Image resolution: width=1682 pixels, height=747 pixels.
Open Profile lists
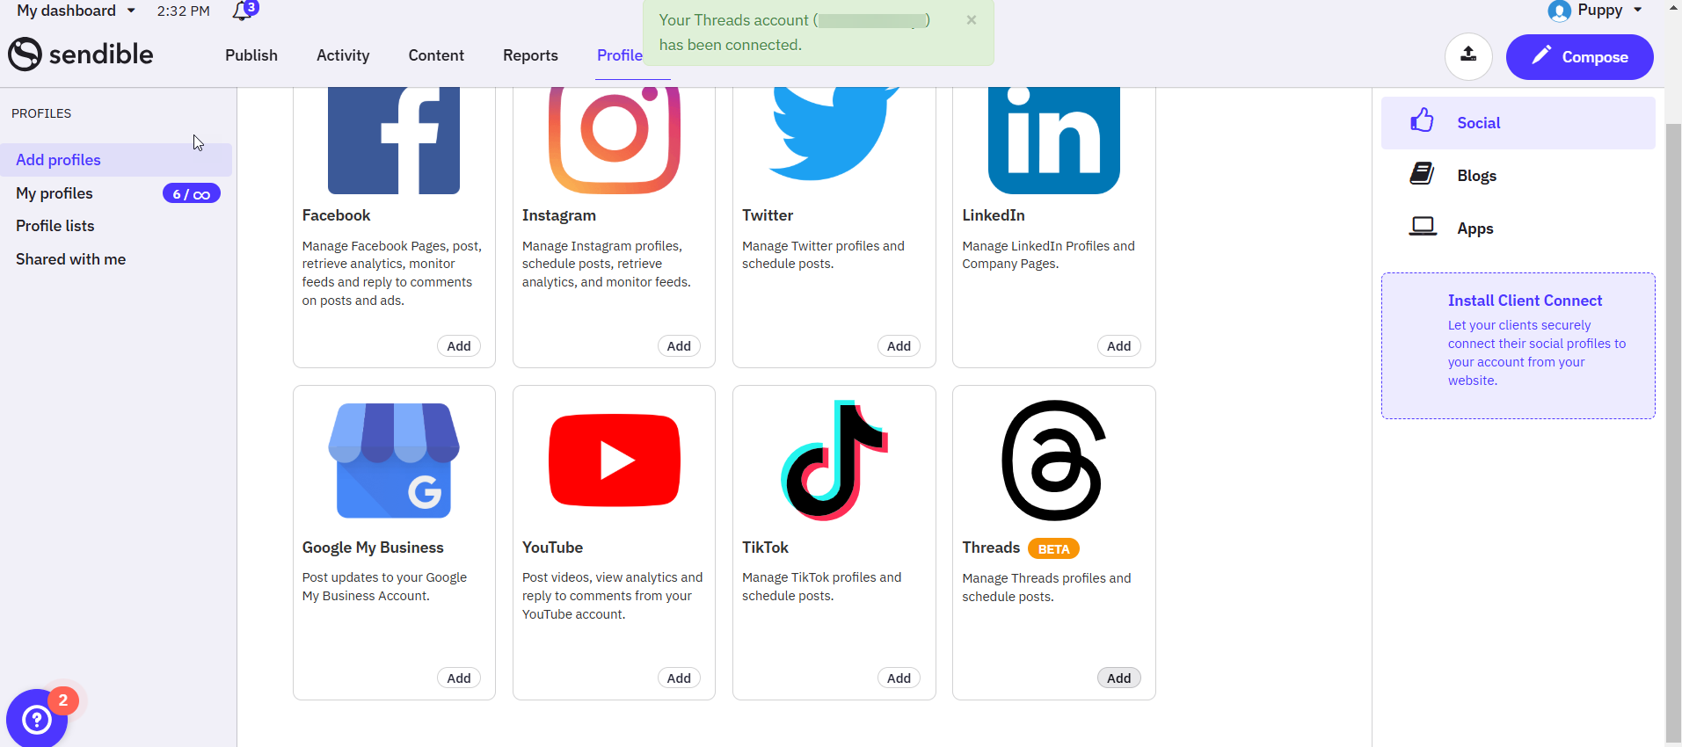[55, 226]
